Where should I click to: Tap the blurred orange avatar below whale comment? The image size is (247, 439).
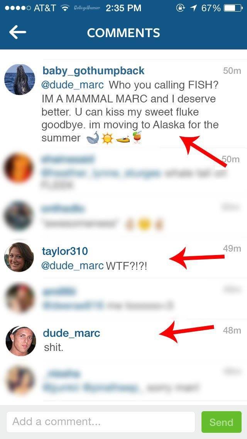point(19,168)
